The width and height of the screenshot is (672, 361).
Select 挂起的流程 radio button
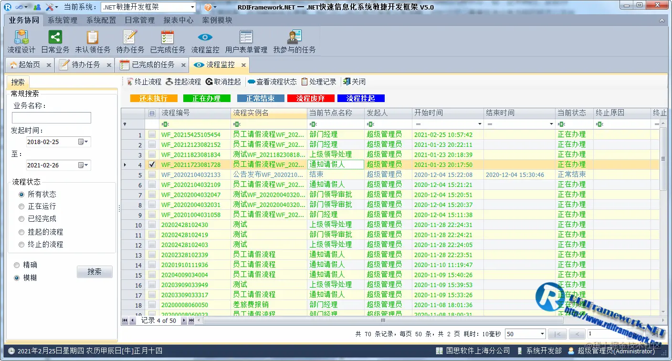[x=21, y=232]
